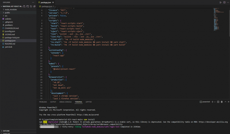This screenshot has width=230, height=134.
Task: Click the "clear-all" script on line 14
Action: (72, 39)
